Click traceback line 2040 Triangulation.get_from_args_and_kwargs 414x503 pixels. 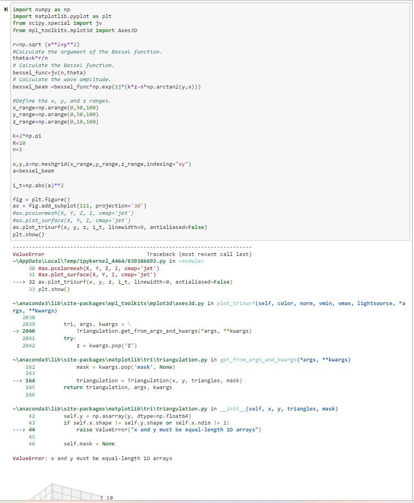coord(132,331)
